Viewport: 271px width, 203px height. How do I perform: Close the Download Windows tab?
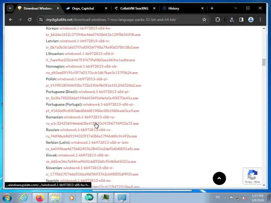tap(58, 8)
